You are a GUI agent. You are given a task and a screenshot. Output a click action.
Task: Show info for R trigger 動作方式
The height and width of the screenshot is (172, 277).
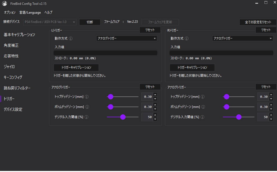[187, 38]
